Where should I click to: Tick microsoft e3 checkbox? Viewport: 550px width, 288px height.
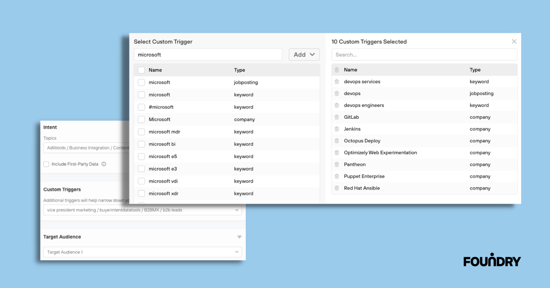pos(141,169)
